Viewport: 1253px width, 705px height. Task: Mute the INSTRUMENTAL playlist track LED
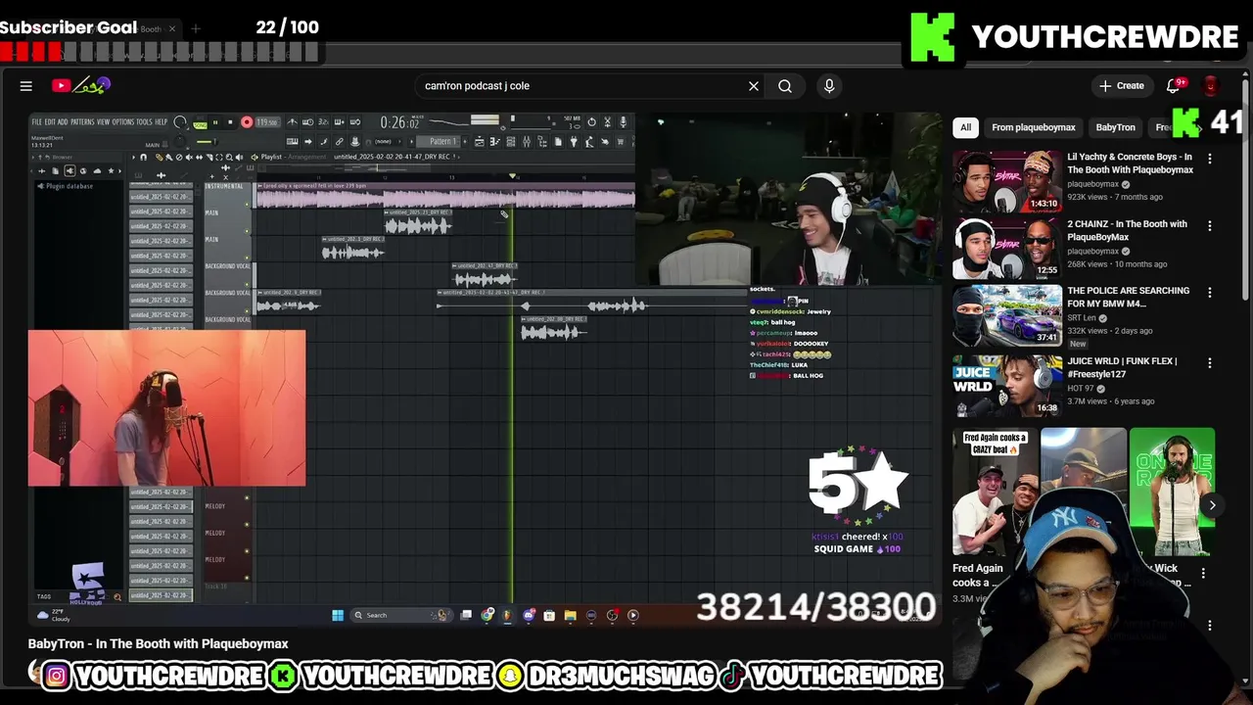tap(248, 205)
